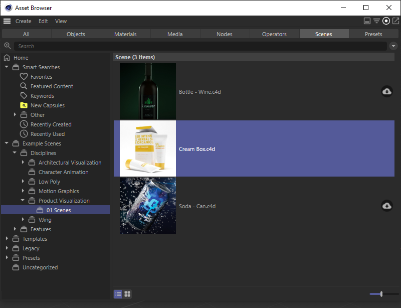Open the View menu
The image size is (401, 308).
point(61,21)
